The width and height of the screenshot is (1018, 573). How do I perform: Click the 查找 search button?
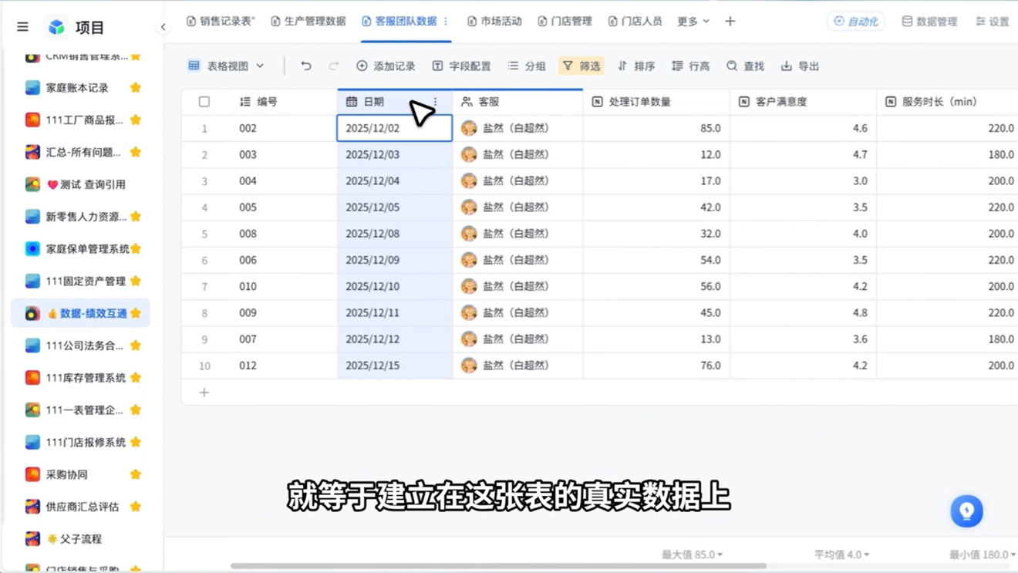tap(745, 66)
